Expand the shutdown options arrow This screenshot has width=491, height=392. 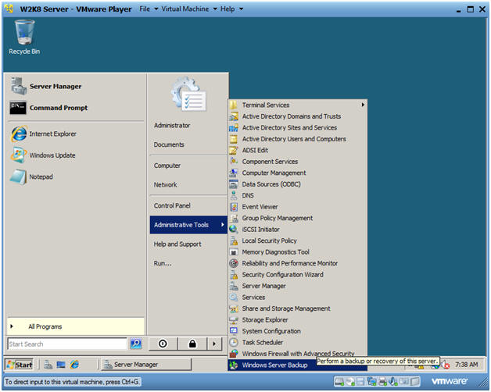(x=214, y=344)
